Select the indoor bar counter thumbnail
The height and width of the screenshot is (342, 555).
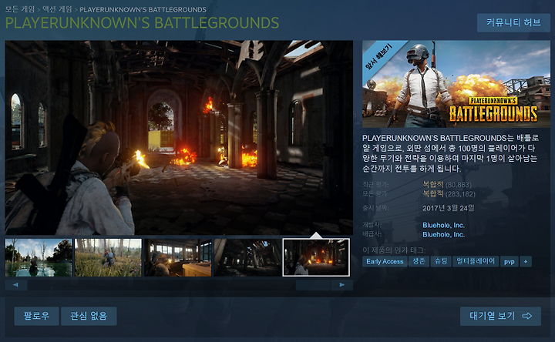(178, 257)
